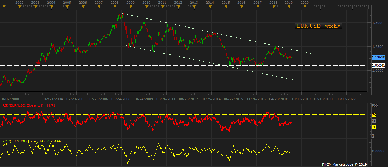Viewport: 388px width, 167px height.
Task: Click the orange marker under year 2008
Action: (x=115, y=7)
